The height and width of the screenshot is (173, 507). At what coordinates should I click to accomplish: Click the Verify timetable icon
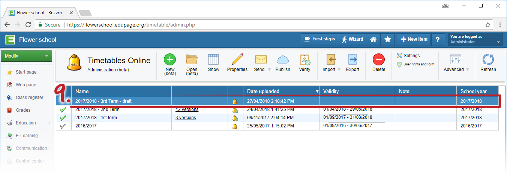click(304, 60)
